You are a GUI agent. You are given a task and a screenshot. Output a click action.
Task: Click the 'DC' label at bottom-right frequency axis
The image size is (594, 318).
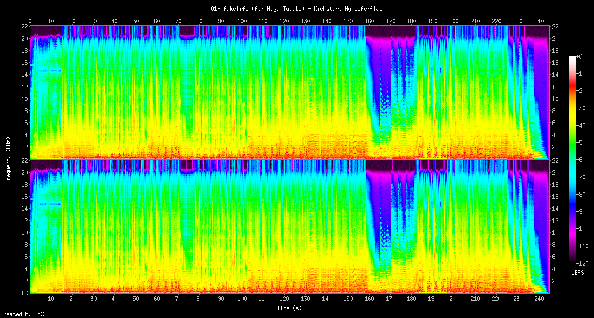click(x=555, y=293)
